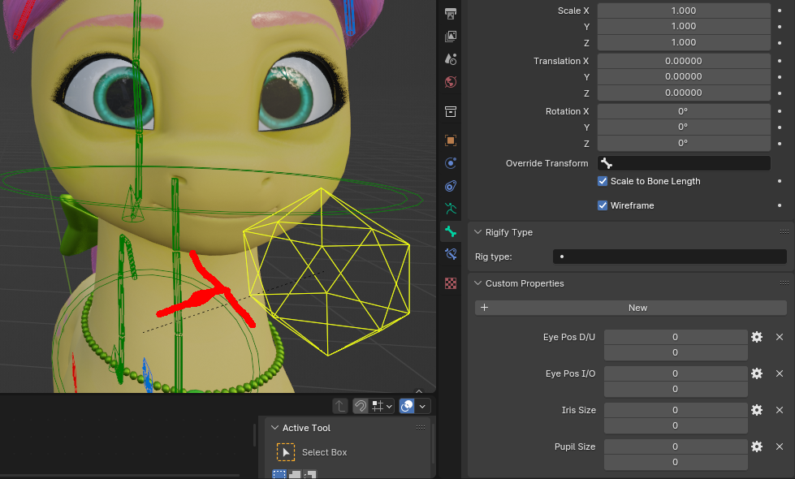Animate Scale X using its dot

[780, 11]
